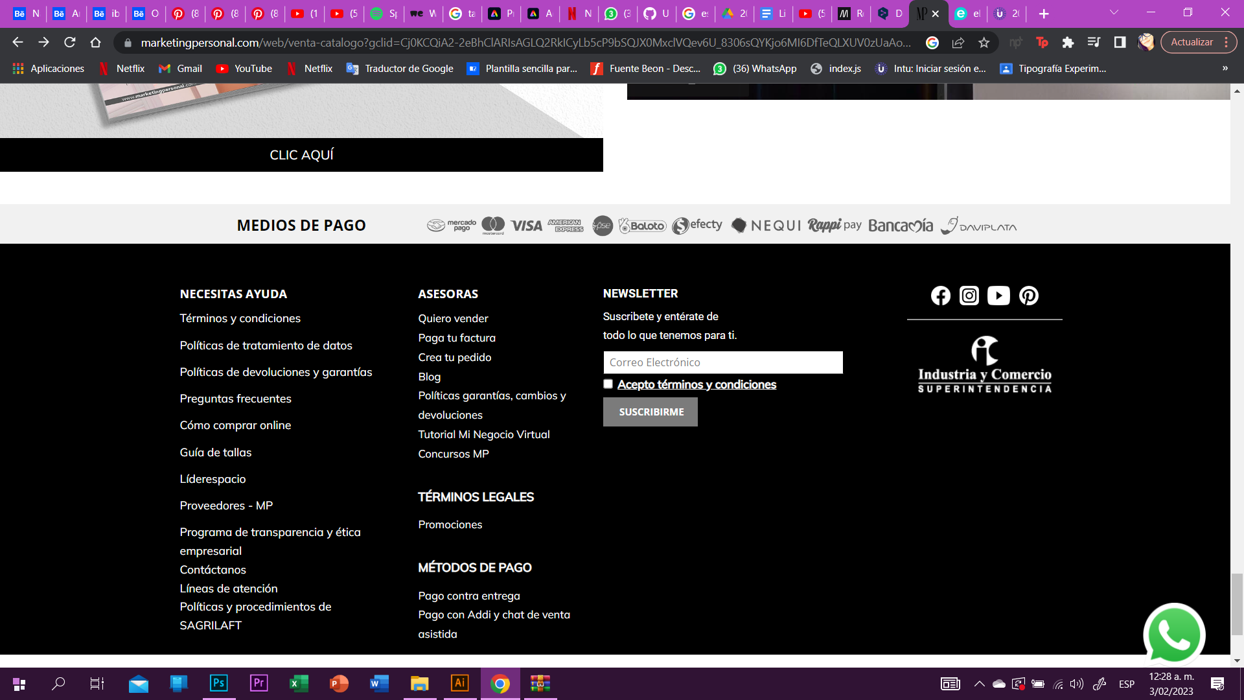
Task: Select the YouTube icon in the footer
Action: (998, 296)
